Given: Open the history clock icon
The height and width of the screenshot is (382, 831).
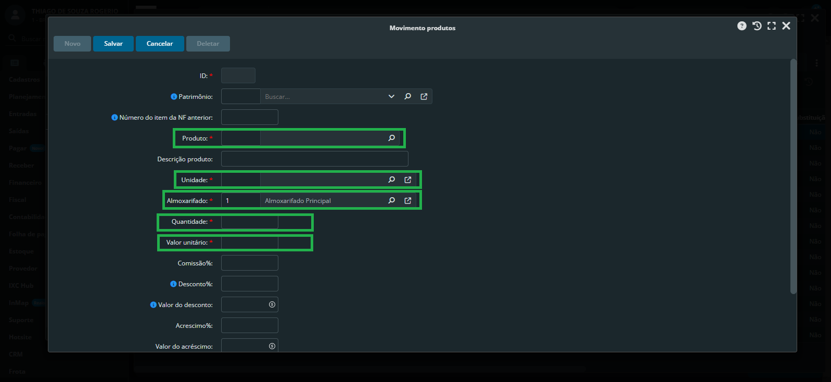Looking at the screenshot, I should pyautogui.click(x=757, y=26).
